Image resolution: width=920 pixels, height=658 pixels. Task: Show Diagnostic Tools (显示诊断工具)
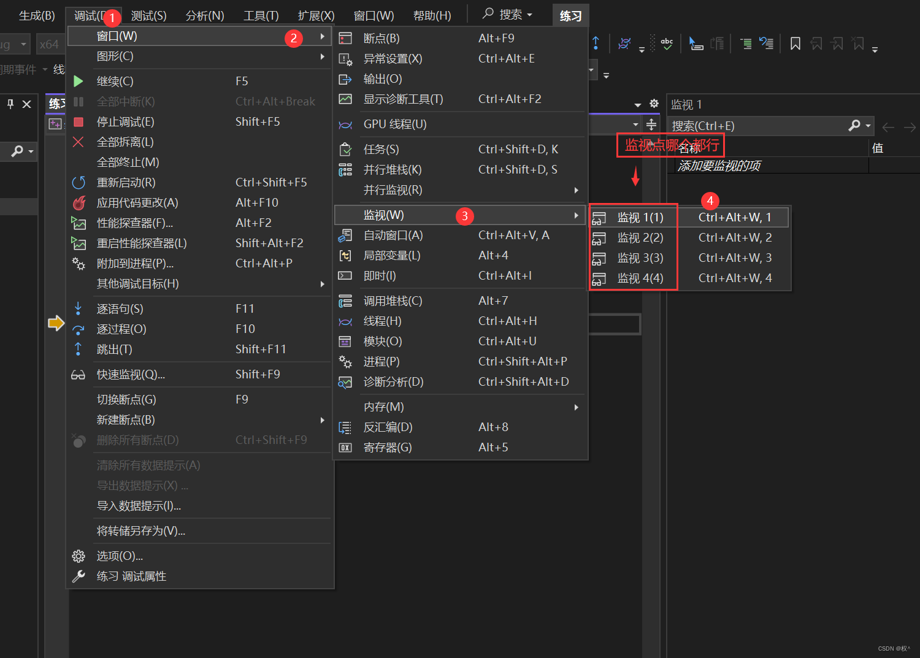[460, 99]
